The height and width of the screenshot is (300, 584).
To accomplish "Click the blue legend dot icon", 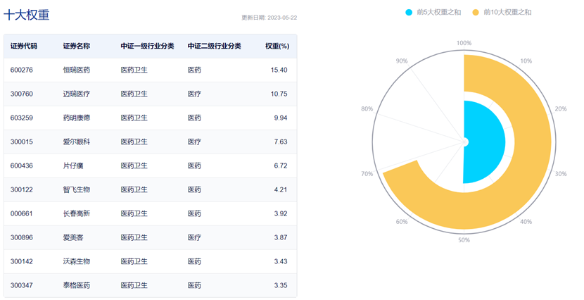I will [x=410, y=12].
